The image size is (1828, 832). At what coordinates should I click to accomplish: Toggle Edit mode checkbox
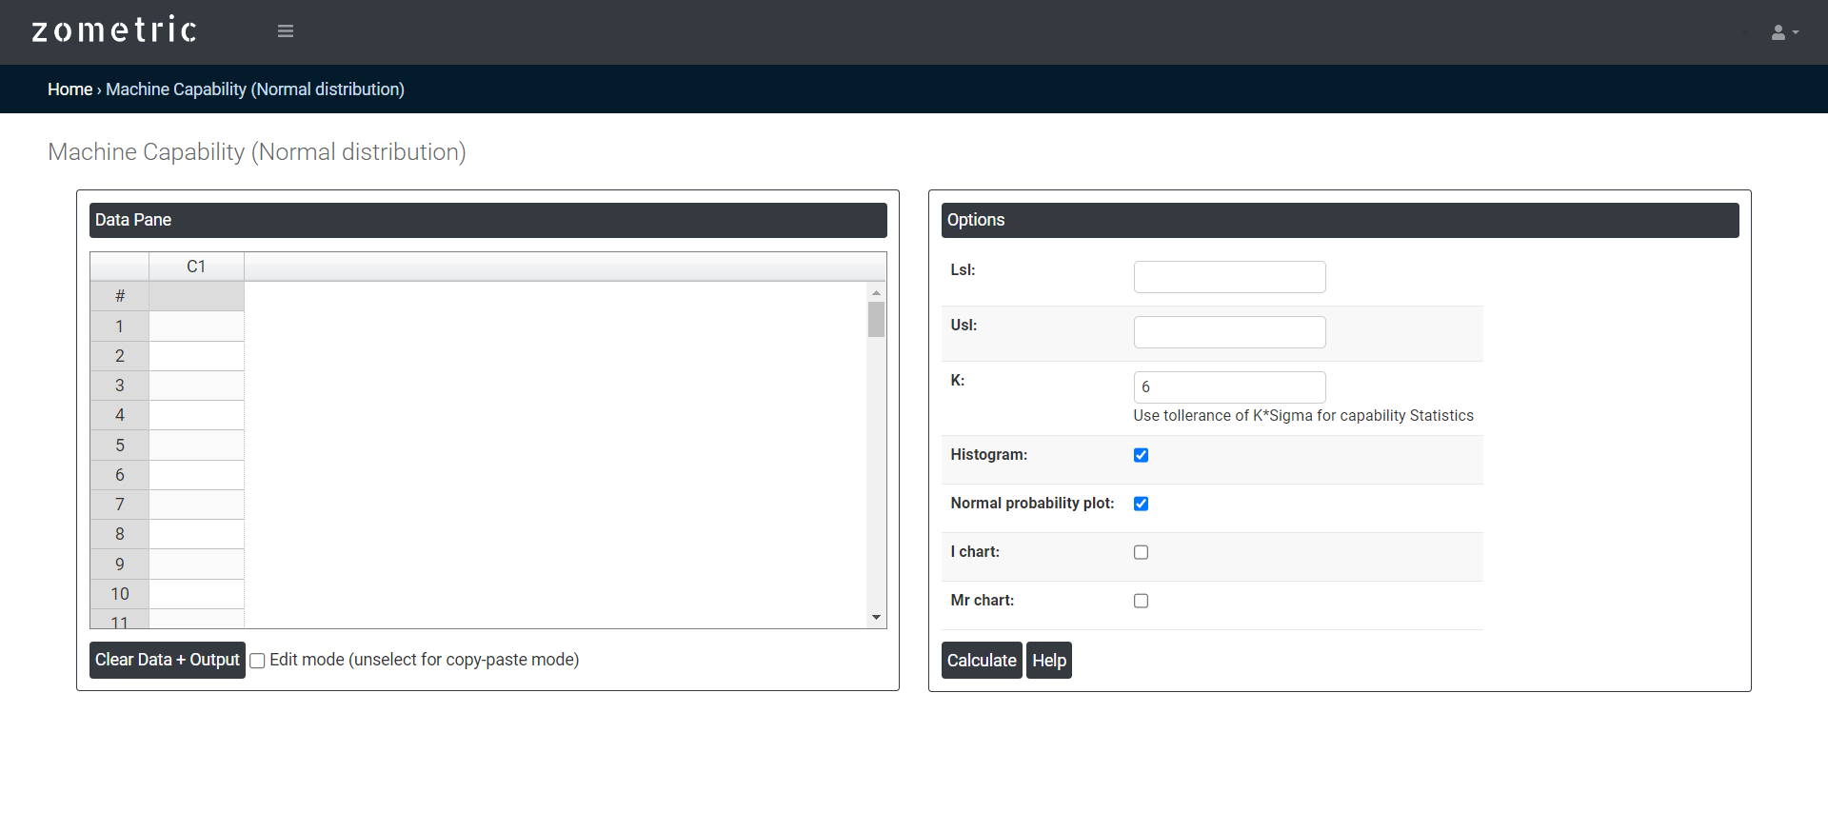tap(257, 661)
